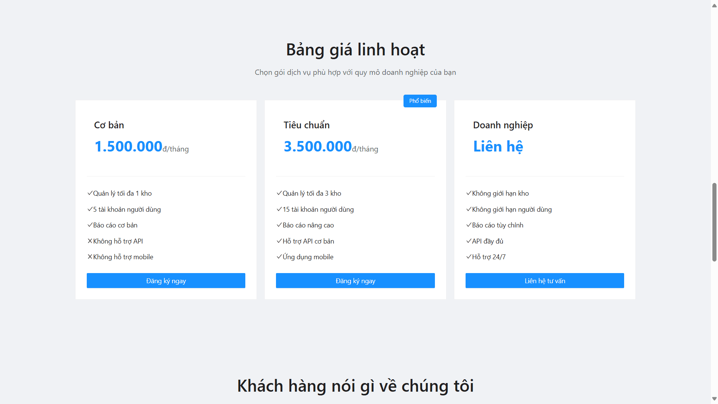Click checkmark icon beside 'Báo cáo nâng cao'

279,225
